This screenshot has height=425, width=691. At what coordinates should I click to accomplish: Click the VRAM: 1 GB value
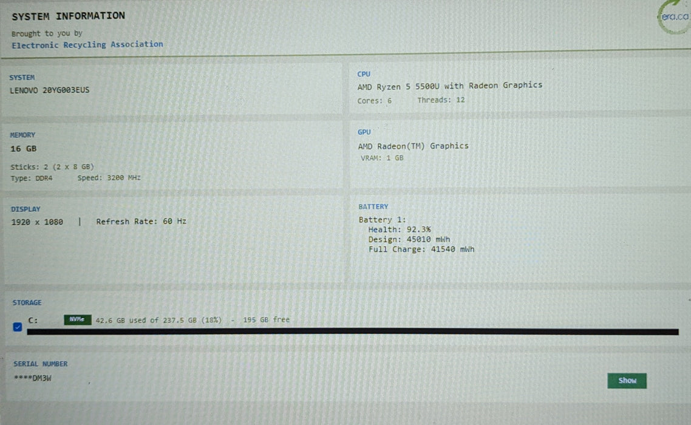[382, 158]
